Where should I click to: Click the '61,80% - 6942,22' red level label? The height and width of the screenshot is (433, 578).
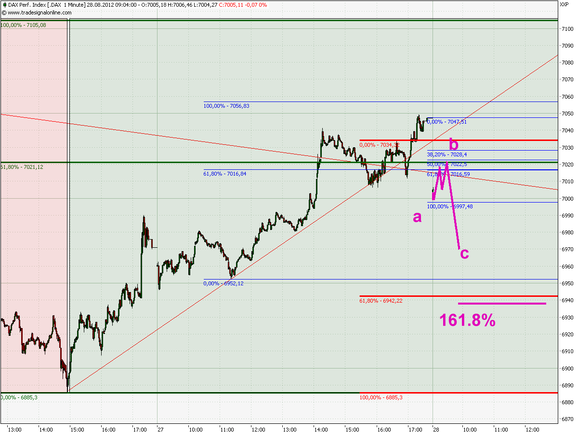(381, 301)
